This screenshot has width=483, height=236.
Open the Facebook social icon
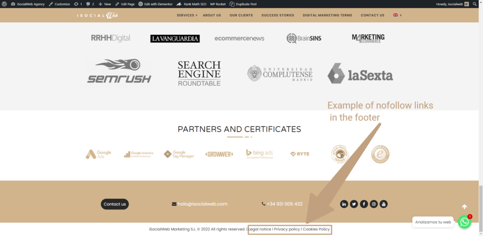[364, 204]
